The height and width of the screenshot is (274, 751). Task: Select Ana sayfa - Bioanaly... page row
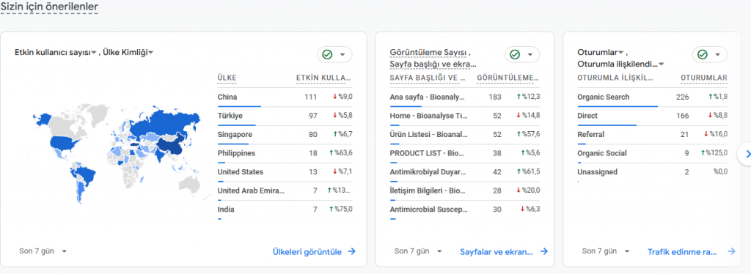click(x=465, y=97)
